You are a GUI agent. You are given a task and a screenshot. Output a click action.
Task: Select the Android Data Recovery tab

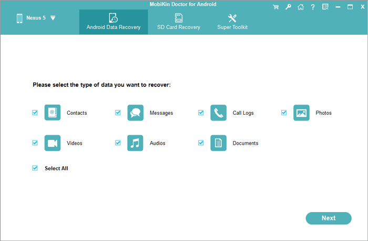pyautogui.click(x=114, y=22)
